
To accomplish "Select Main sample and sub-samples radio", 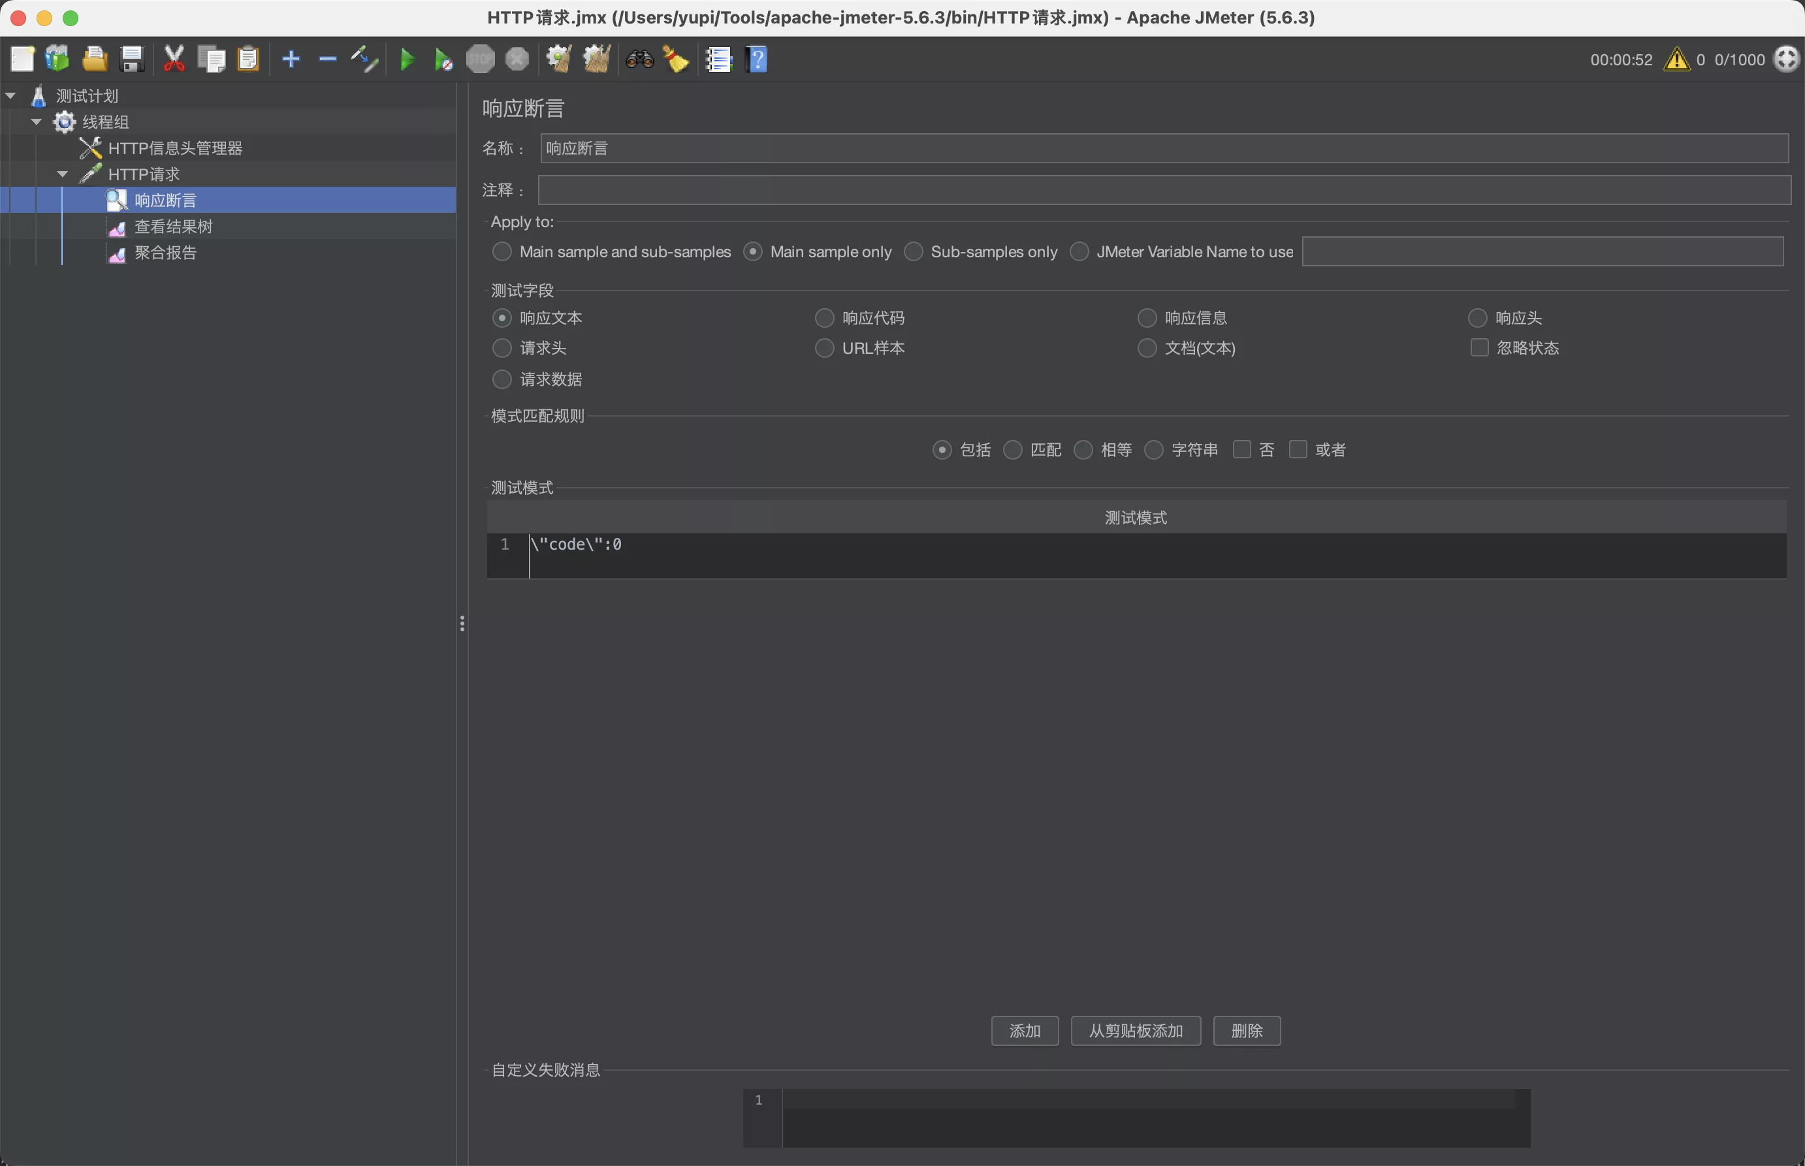I will pos(502,251).
